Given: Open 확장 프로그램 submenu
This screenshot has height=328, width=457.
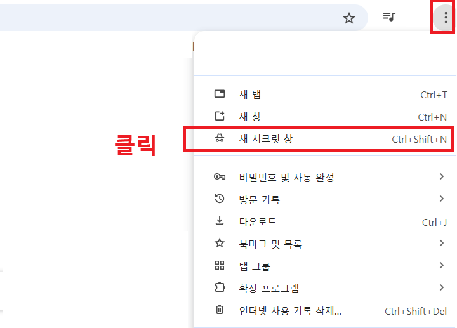Looking at the screenshot, I should tap(325, 288).
